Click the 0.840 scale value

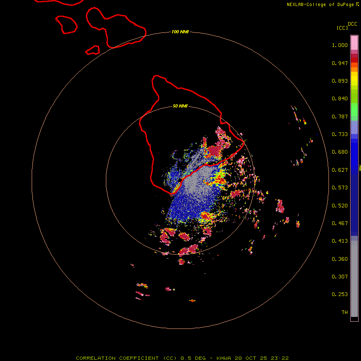tap(340, 99)
